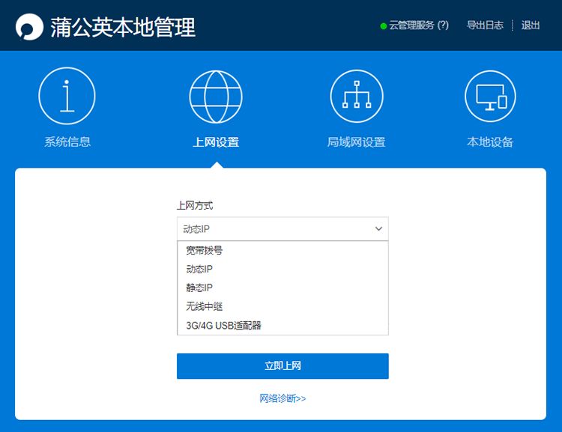Click the 上网方式 label
Image resolution: width=562 pixels, height=432 pixels.
(195, 206)
